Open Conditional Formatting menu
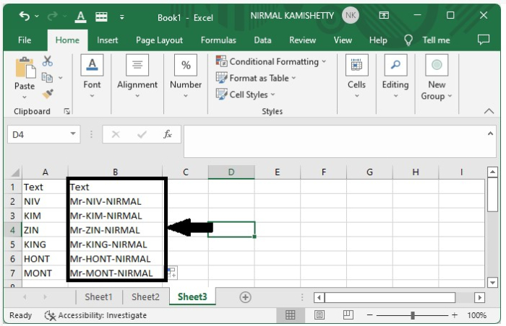506x326 pixels. [271, 61]
